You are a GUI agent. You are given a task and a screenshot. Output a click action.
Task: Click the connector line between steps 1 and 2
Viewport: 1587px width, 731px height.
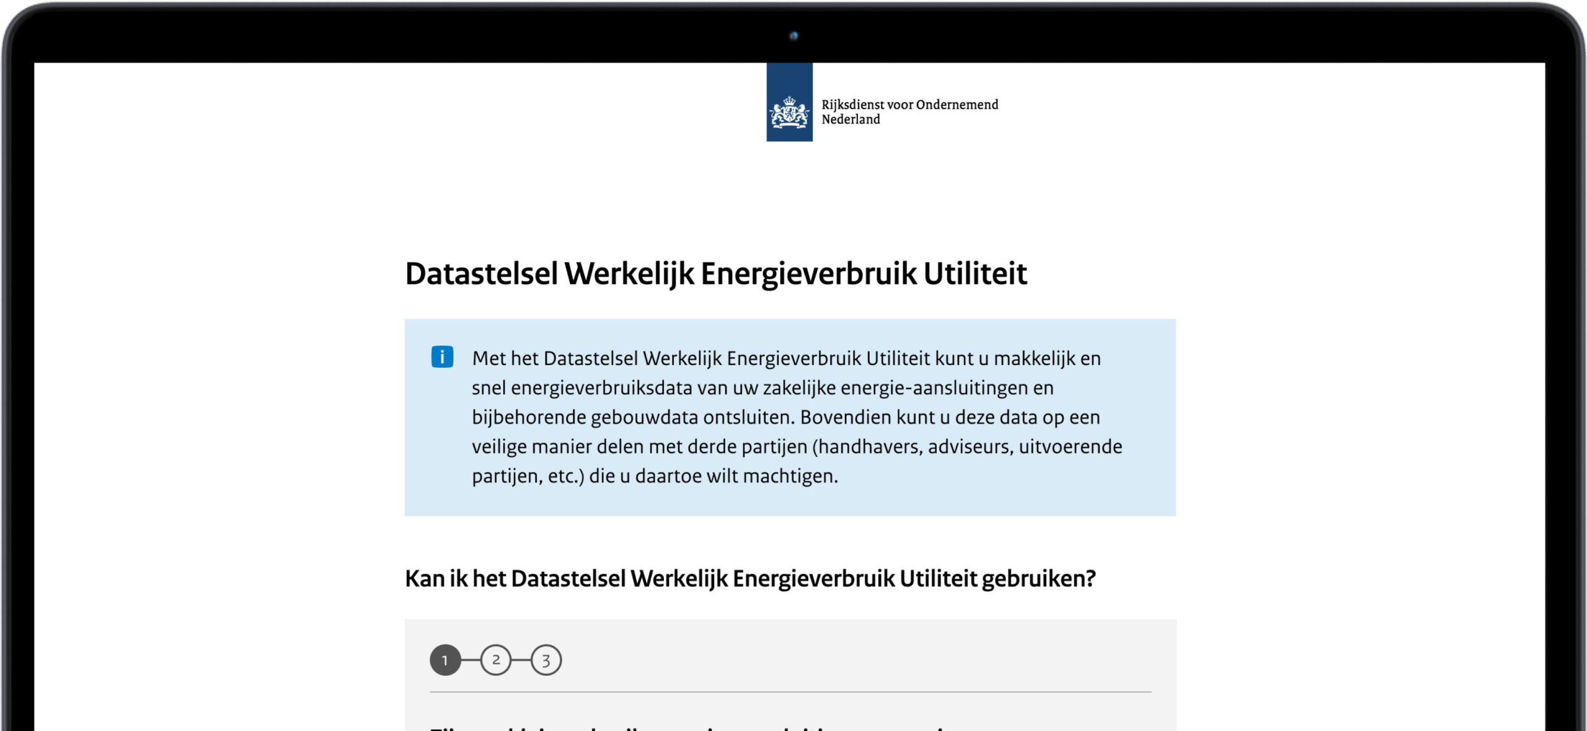(x=471, y=660)
